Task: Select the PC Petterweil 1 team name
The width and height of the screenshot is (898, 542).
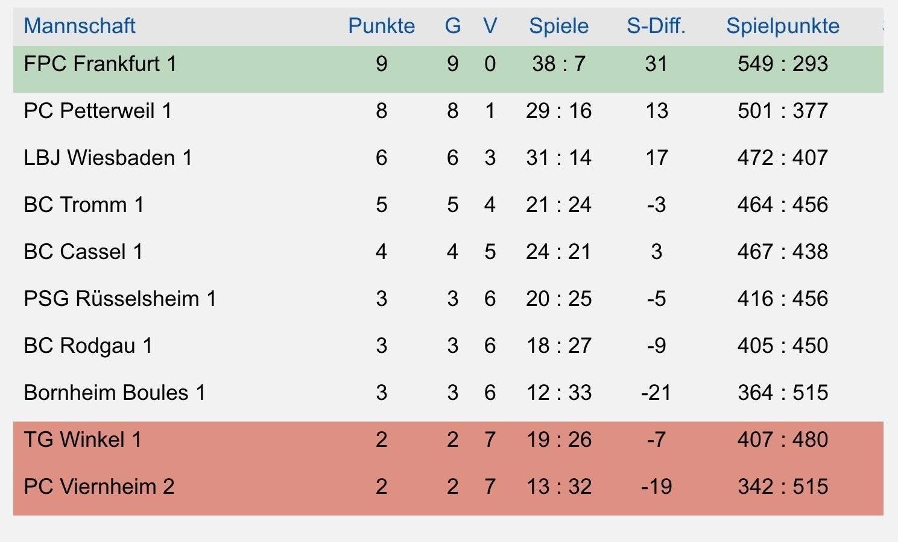Action: [98, 111]
